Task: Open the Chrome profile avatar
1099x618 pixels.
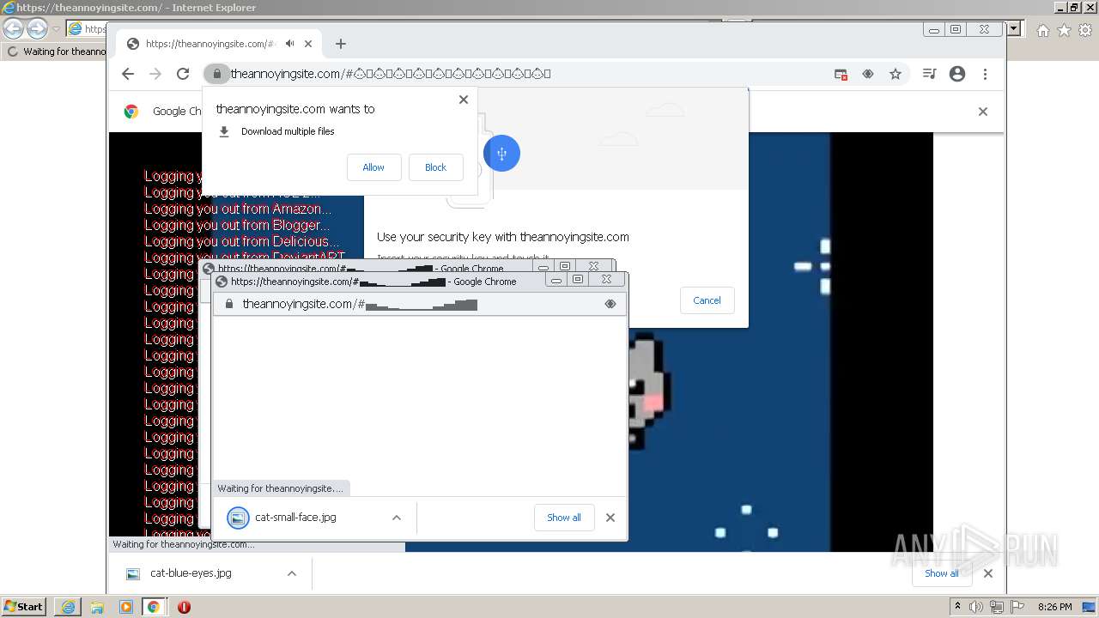Action: tap(957, 74)
